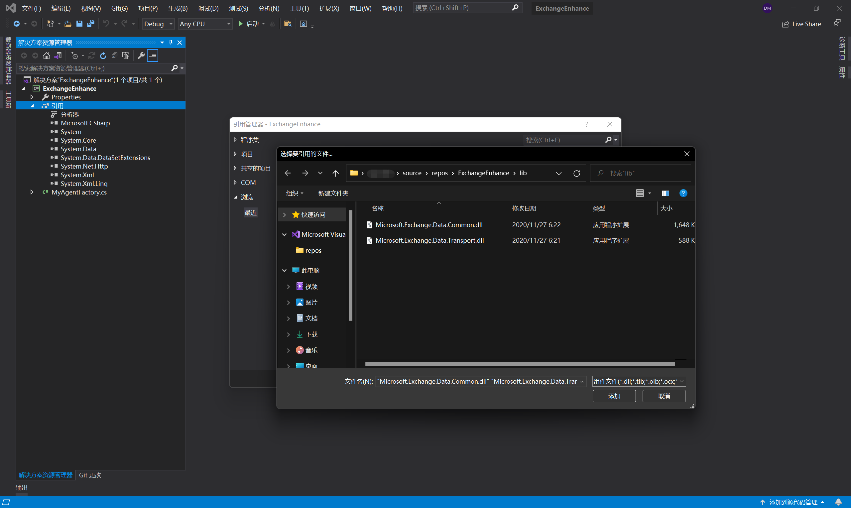Expand MyAgentFactory.cs node
This screenshot has height=508, width=851.
pyautogui.click(x=32, y=192)
